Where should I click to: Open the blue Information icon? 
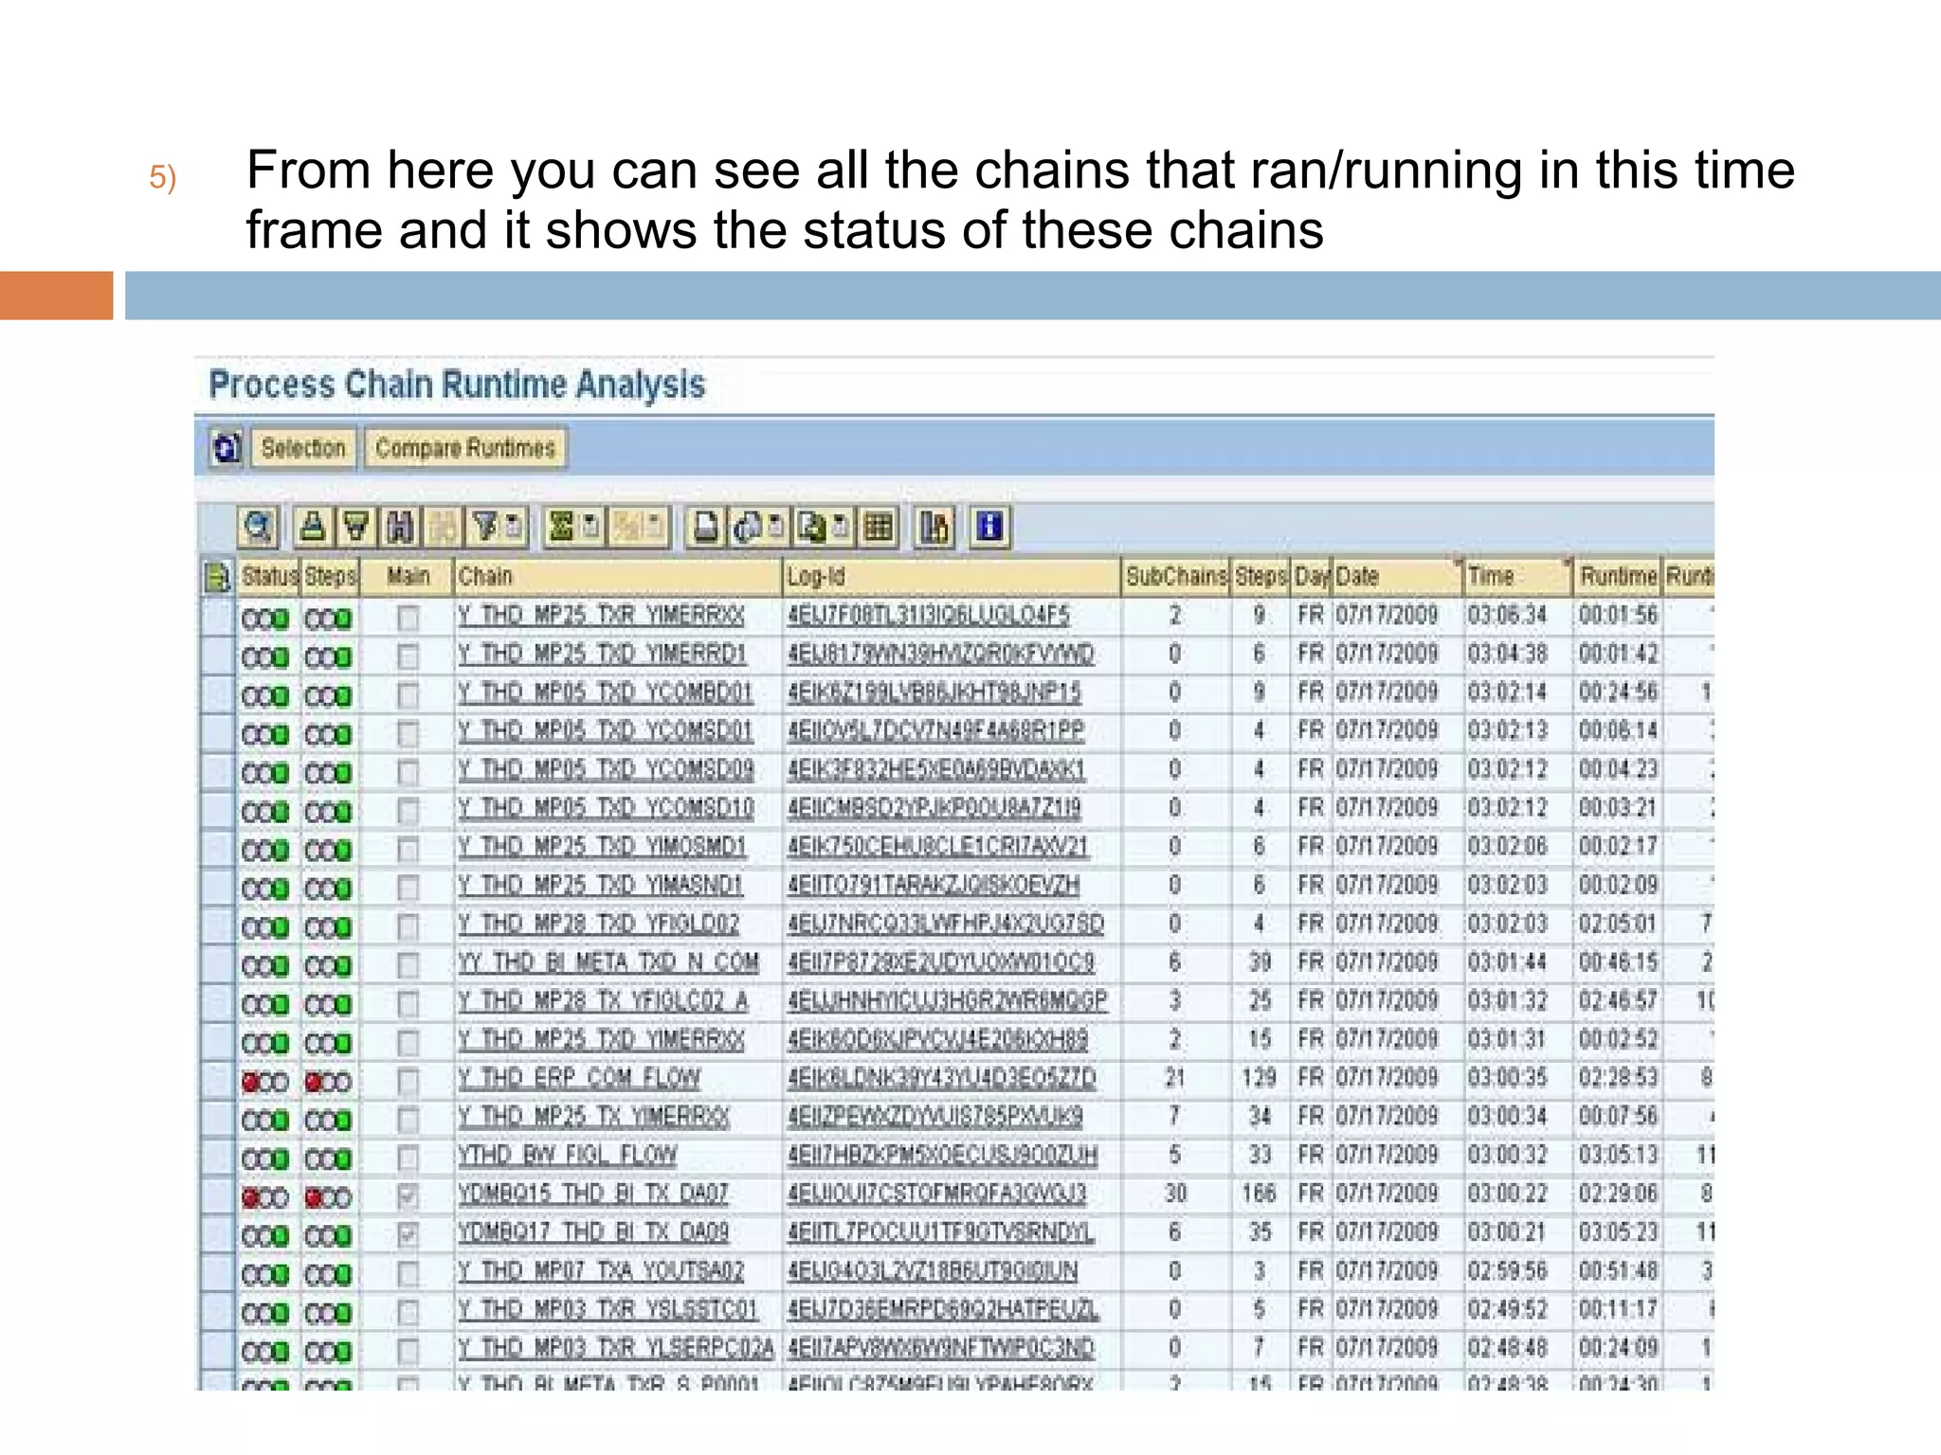tap(989, 527)
